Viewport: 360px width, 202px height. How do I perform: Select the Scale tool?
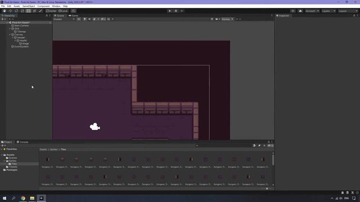click(x=22, y=11)
